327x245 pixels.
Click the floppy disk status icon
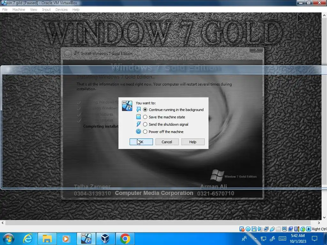pos(254,229)
